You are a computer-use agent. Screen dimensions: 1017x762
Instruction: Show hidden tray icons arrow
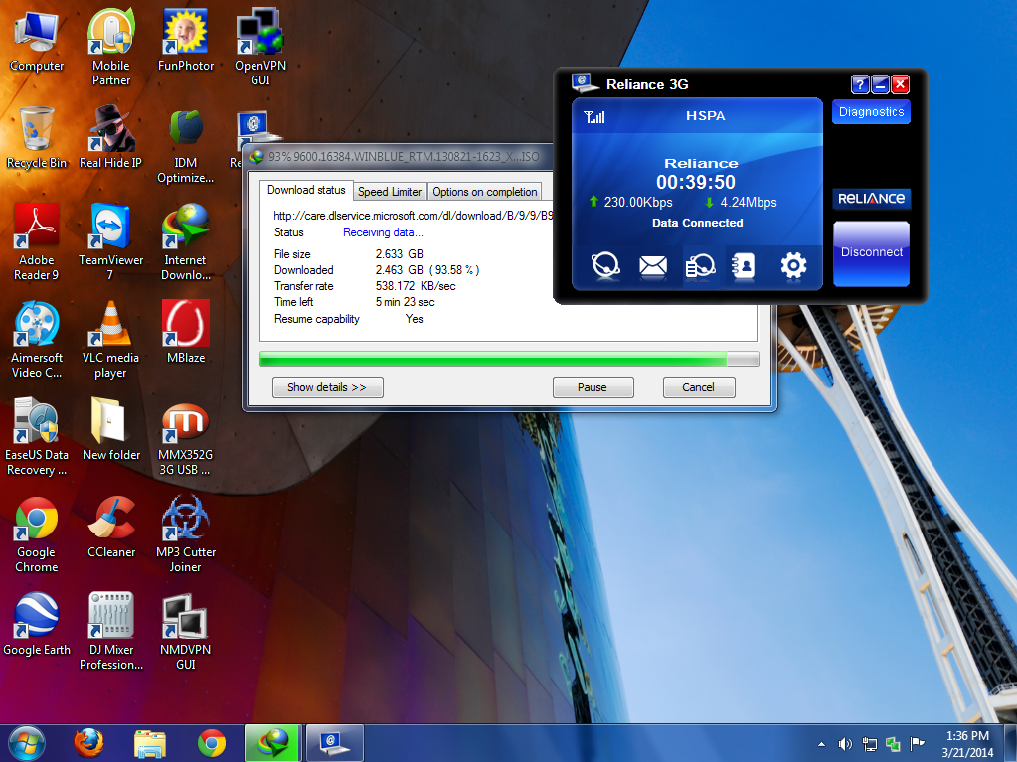pyautogui.click(x=822, y=744)
